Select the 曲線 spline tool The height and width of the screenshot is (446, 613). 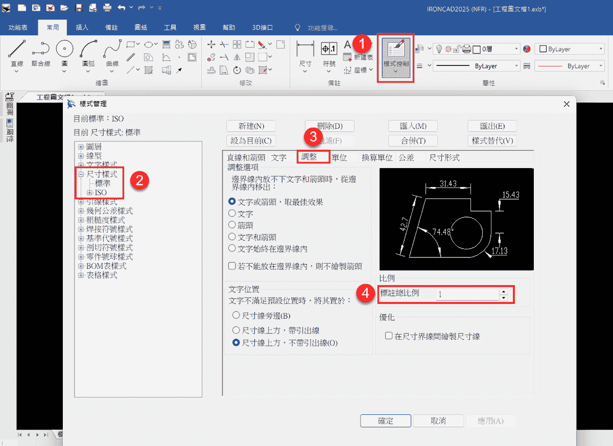click(x=112, y=54)
